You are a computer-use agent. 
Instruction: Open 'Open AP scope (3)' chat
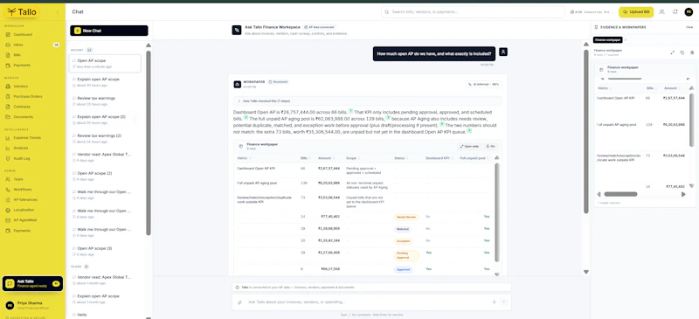coord(105,251)
